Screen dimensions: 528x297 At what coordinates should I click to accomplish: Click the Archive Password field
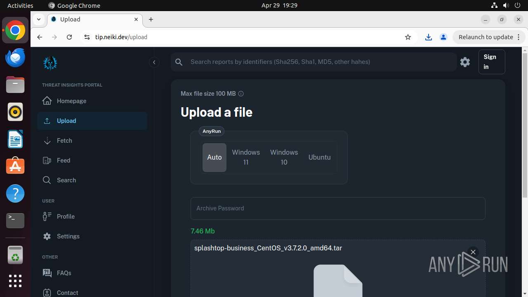(x=338, y=208)
